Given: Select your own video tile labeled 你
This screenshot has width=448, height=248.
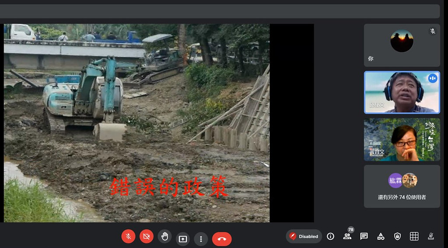Looking at the screenshot, I should coord(402,45).
